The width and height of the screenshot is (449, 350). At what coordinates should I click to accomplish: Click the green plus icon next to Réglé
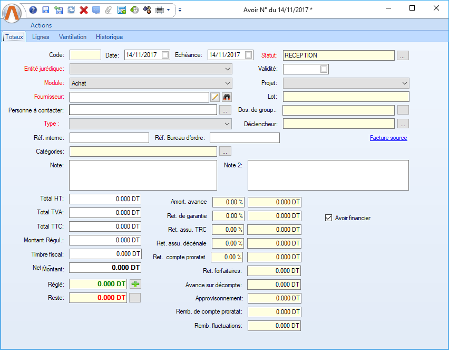[x=135, y=284]
